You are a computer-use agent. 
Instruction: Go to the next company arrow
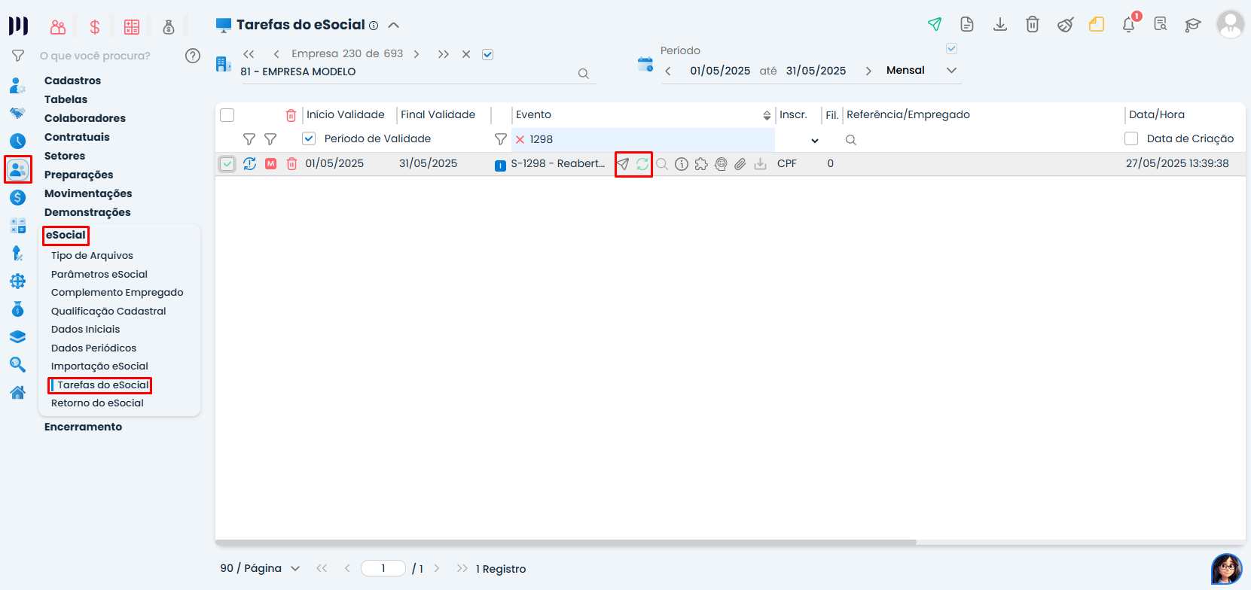pos(416,54)
